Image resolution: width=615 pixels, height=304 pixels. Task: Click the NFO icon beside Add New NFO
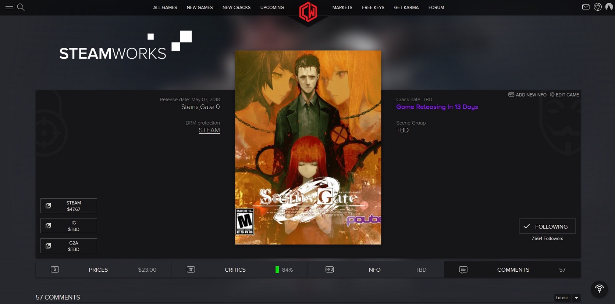[511, 94]
